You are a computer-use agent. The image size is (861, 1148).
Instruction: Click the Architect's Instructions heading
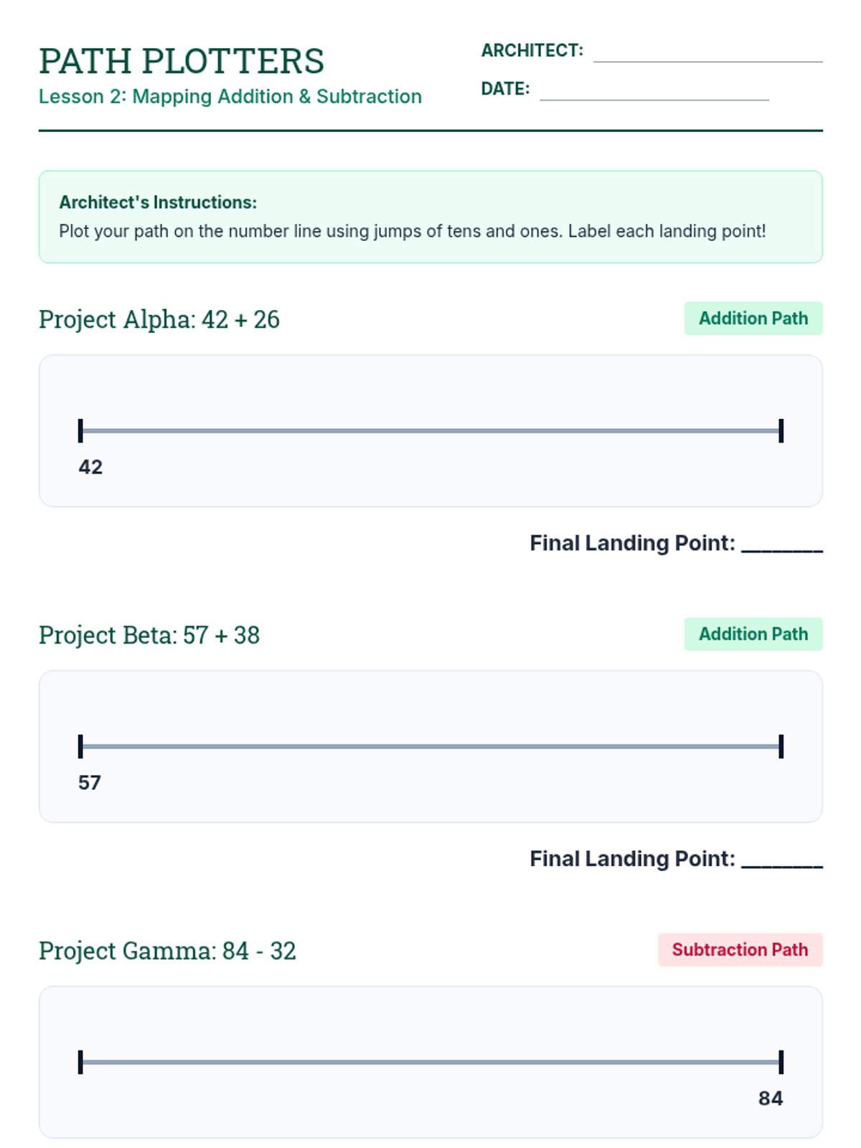point(158,202)
